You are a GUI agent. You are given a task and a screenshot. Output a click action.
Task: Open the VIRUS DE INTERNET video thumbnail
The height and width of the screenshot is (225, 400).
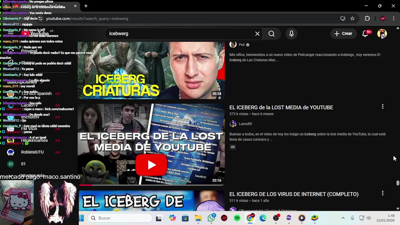151,201
